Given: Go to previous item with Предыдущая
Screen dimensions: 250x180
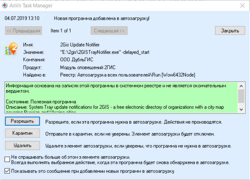Looking at the screenshot, I should pos(23,30).
